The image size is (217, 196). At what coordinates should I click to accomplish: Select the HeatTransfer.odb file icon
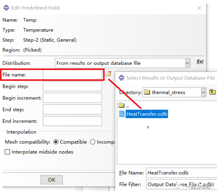coord(122,114)
